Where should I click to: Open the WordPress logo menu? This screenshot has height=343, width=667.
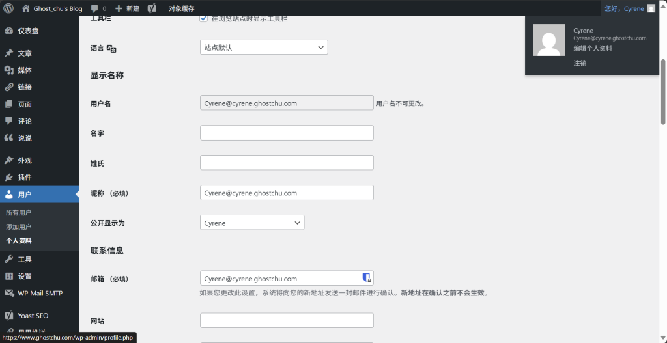8,8
